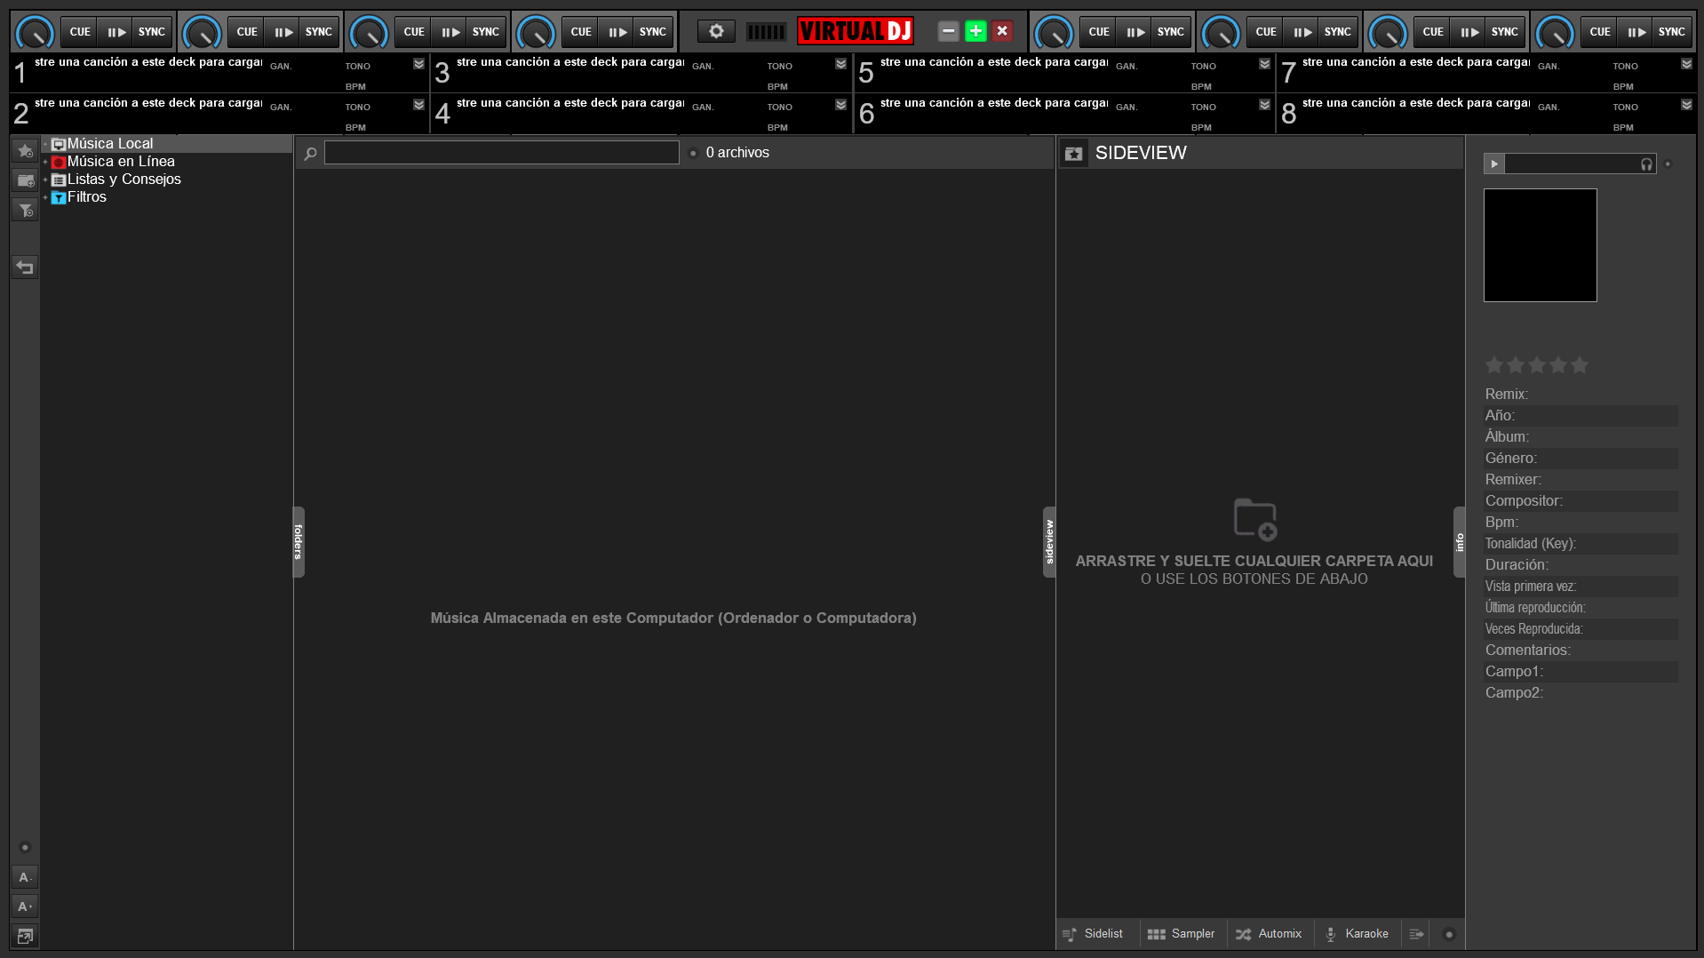
Task: Select the Listas y Consejos folder
Action: click(123, 180)
